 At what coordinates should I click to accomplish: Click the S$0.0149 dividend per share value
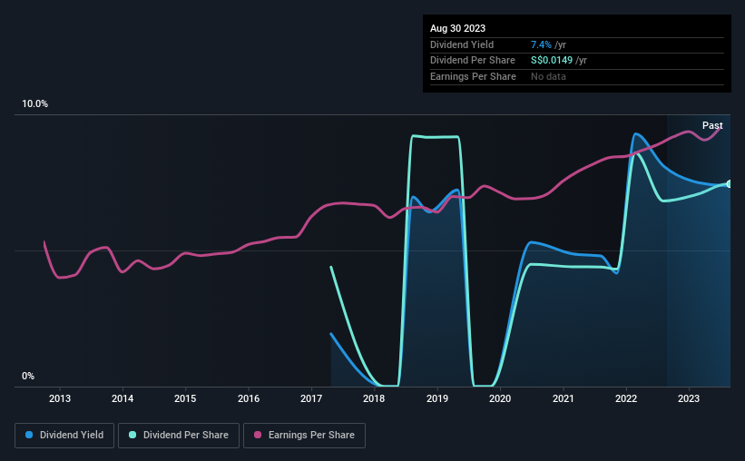point(552,61)
